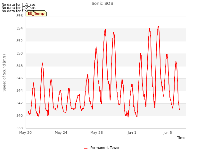Click the 'No data for f_t2_sos' message
205x154 pixels.
[x=19, y=8]
